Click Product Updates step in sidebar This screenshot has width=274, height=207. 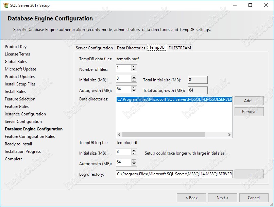pos(20,77)
